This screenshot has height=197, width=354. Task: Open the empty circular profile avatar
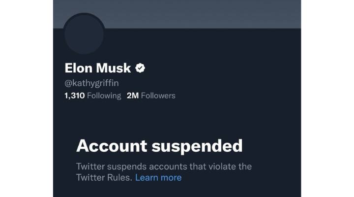[x=84, y=34]
